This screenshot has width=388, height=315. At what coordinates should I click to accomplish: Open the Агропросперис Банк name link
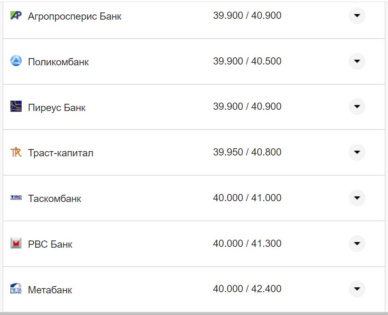click(x=75, y=16)
